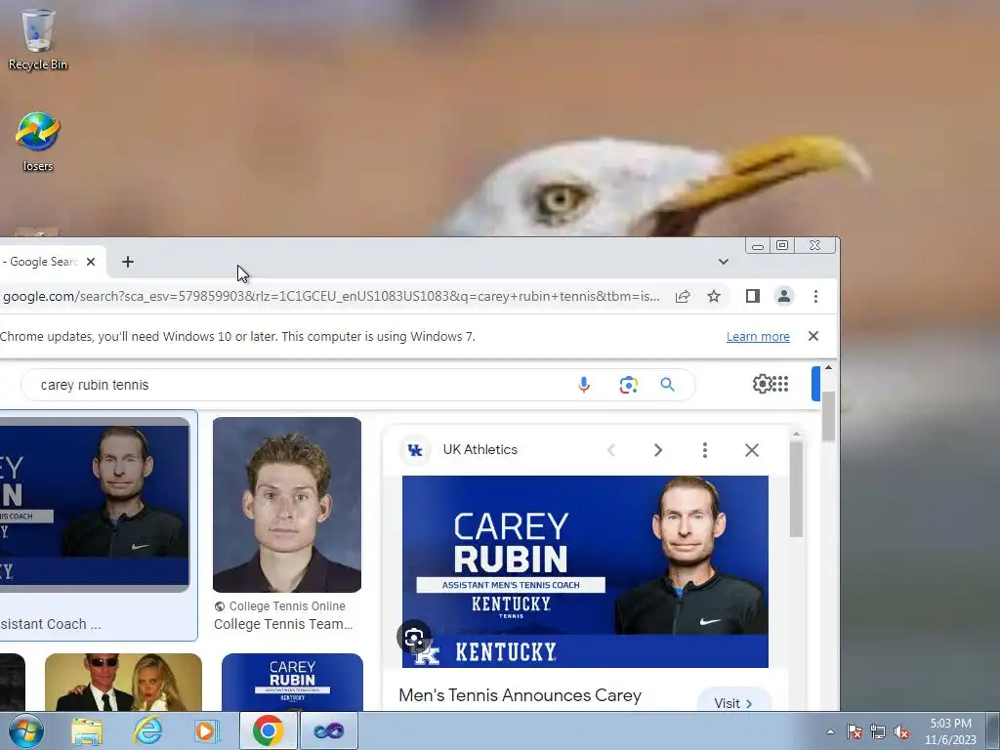This screenshot has height=750, width=1000.
Task: Open the Recycle Bin desktop icon
Action: tap(38, 39)
